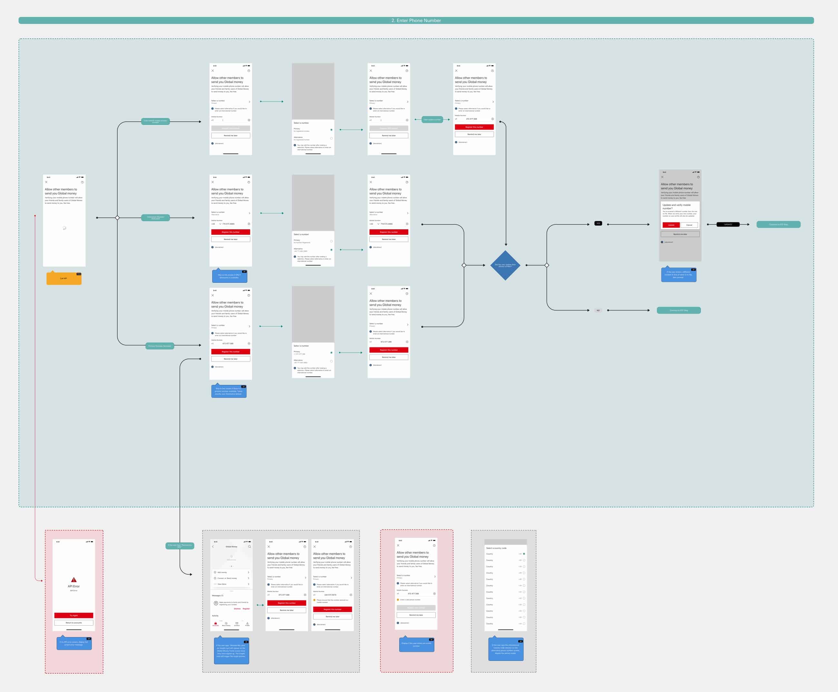
Task: Open the Move money tab on Global Money home
Action: pyautogui.click(x=226, y=624)
